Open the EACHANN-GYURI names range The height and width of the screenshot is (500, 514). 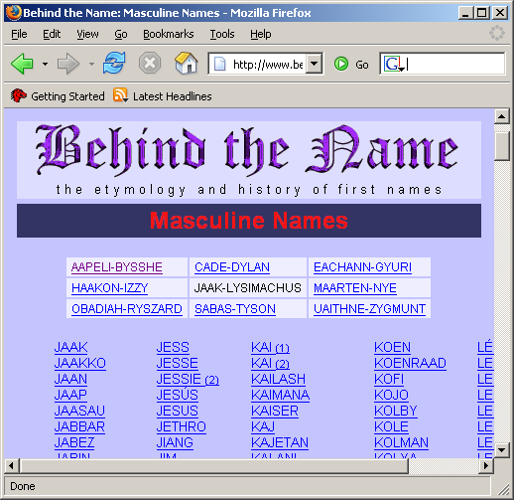[x=362, y=267]
